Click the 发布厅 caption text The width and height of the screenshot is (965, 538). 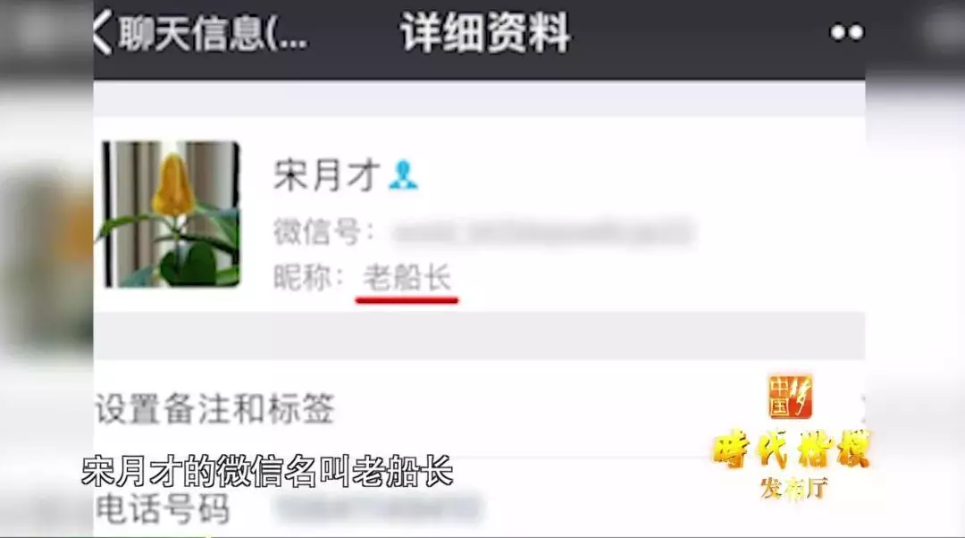click(793, 488)
